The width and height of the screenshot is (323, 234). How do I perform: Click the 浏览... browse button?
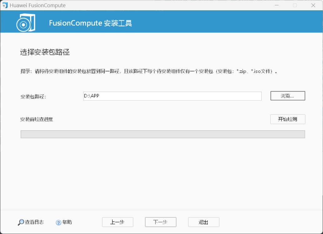(x=288, y=96)
